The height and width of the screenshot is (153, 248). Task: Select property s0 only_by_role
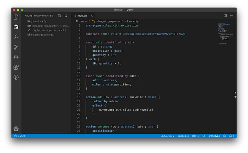(x=46, y=30)
